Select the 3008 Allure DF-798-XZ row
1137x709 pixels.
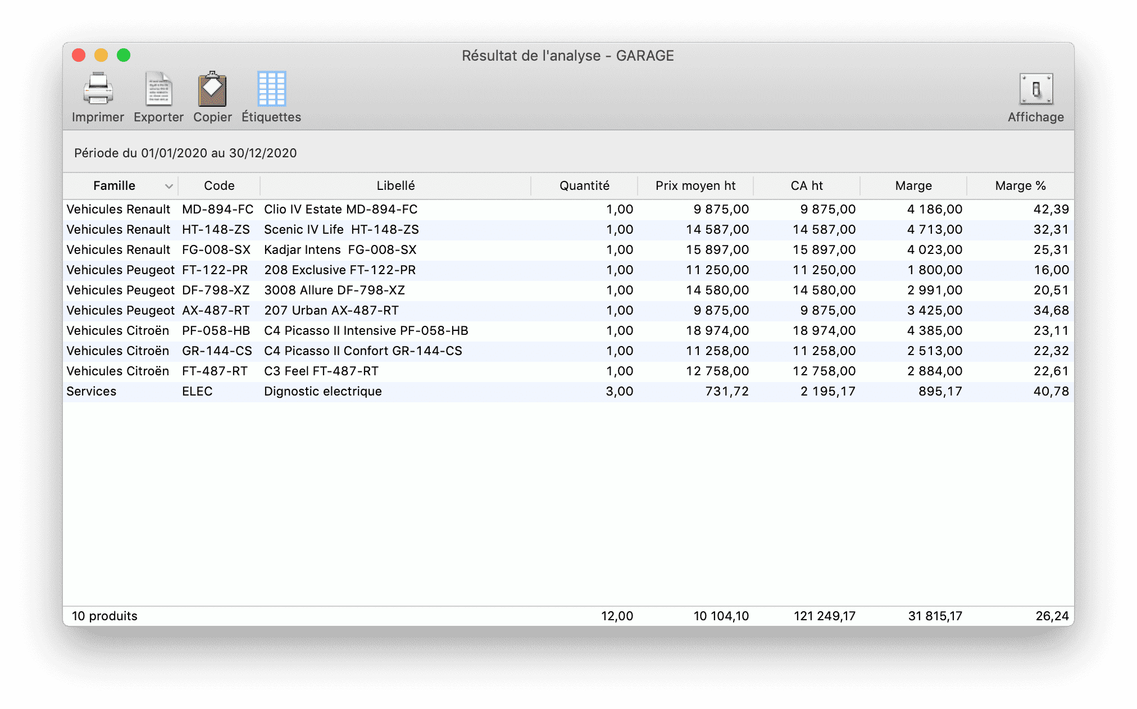point(568,290)
